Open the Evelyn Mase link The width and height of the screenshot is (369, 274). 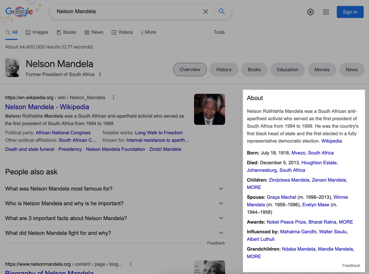click(x=316, y=205)
